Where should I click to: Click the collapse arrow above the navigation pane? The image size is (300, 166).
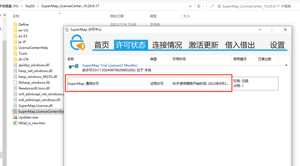point(5,15)
